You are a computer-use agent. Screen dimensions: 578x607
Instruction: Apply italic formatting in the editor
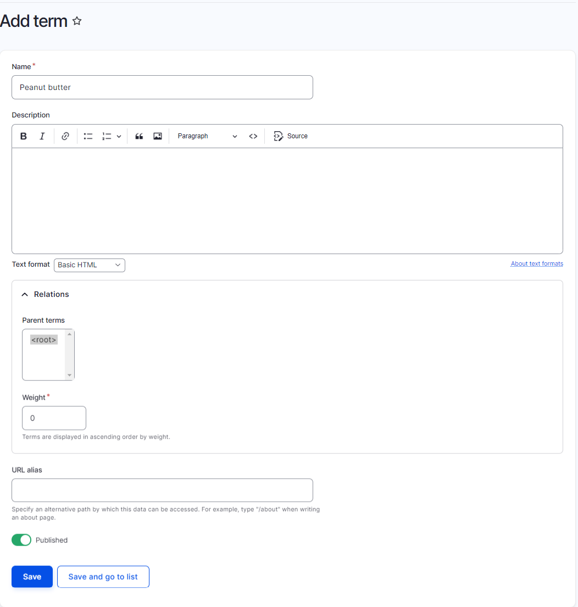[x=42, y=136]
